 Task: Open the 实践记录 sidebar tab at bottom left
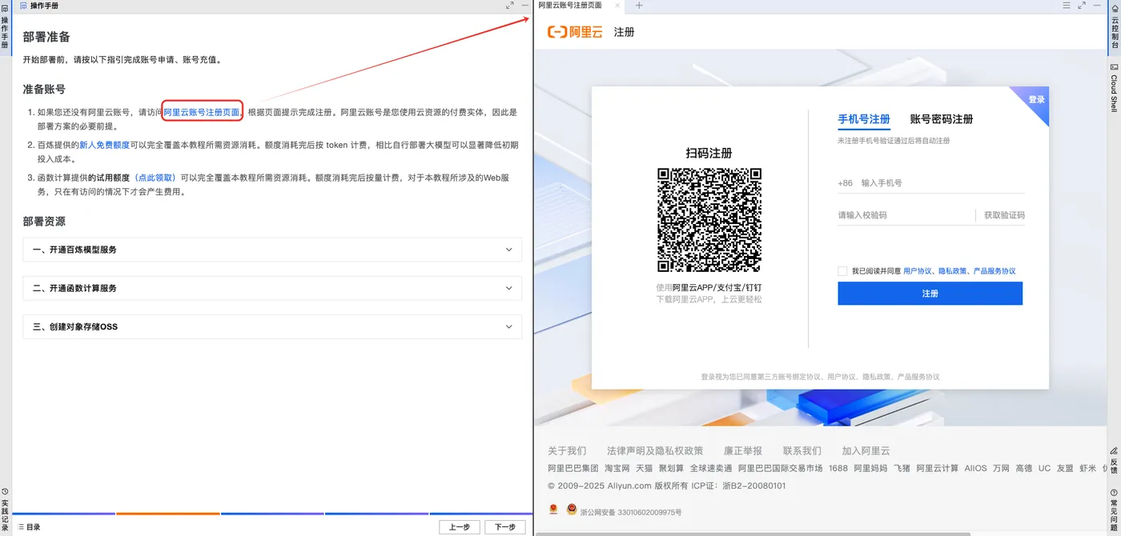click(x=5, y=510)
